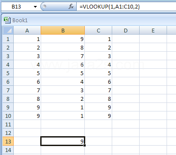Select column C header

pyautogui.click(x=98, y=30)
